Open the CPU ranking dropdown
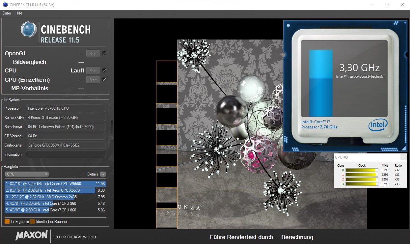410x244 pixels. pyautogui.click(x=27, y=174)
